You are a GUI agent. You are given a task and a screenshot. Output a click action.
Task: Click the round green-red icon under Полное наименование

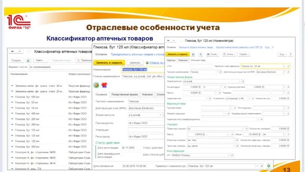[96, 85]
